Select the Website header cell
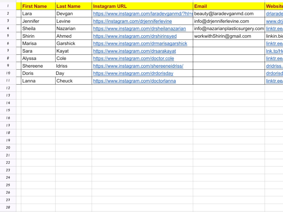The image size is (283, 212). (274, 6)
